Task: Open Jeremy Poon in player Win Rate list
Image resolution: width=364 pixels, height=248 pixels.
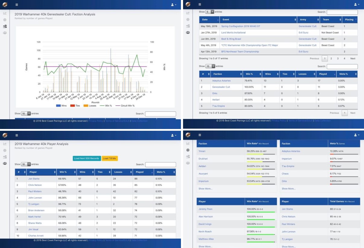Action: tap(206, 209)
